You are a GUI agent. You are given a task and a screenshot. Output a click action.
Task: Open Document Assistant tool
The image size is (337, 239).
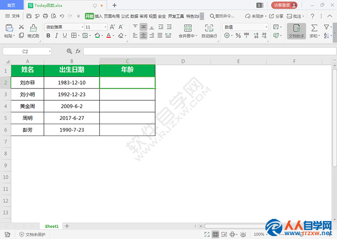pos(296,31)
